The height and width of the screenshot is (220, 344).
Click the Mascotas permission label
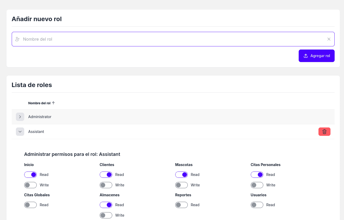(x=184, y=165)
